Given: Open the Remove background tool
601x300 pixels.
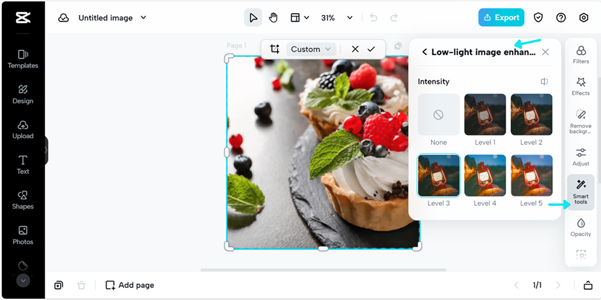Looking at the screenshot, I should [581, 122].
